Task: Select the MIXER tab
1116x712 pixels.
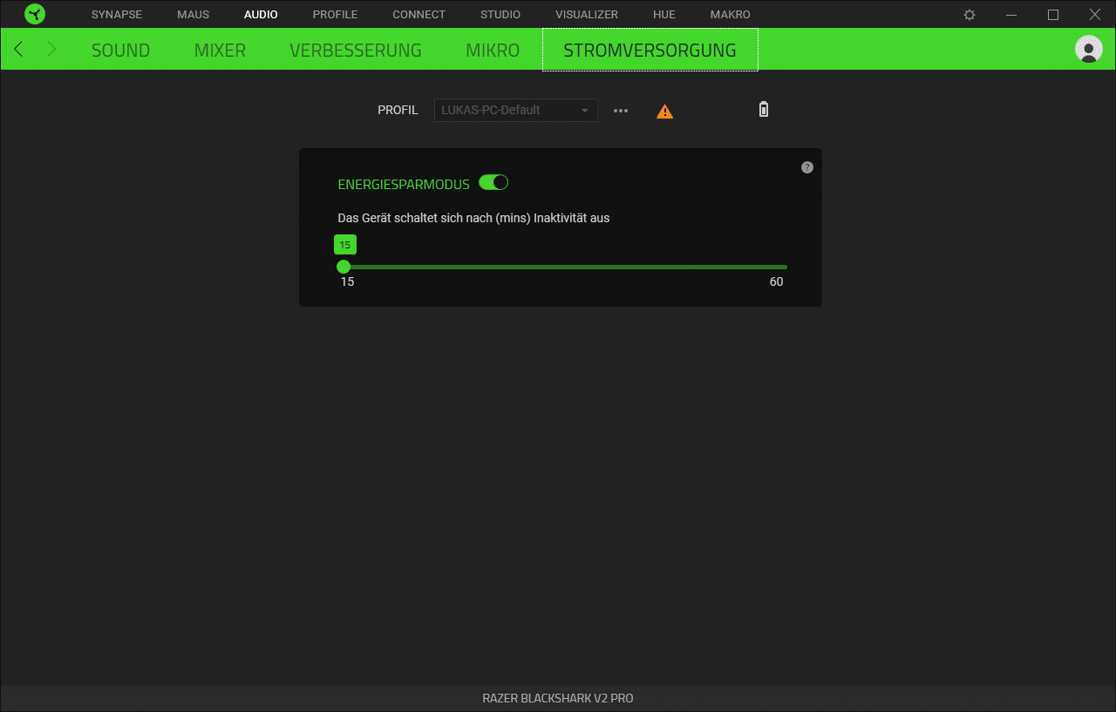Action: [x=220, y=51]
